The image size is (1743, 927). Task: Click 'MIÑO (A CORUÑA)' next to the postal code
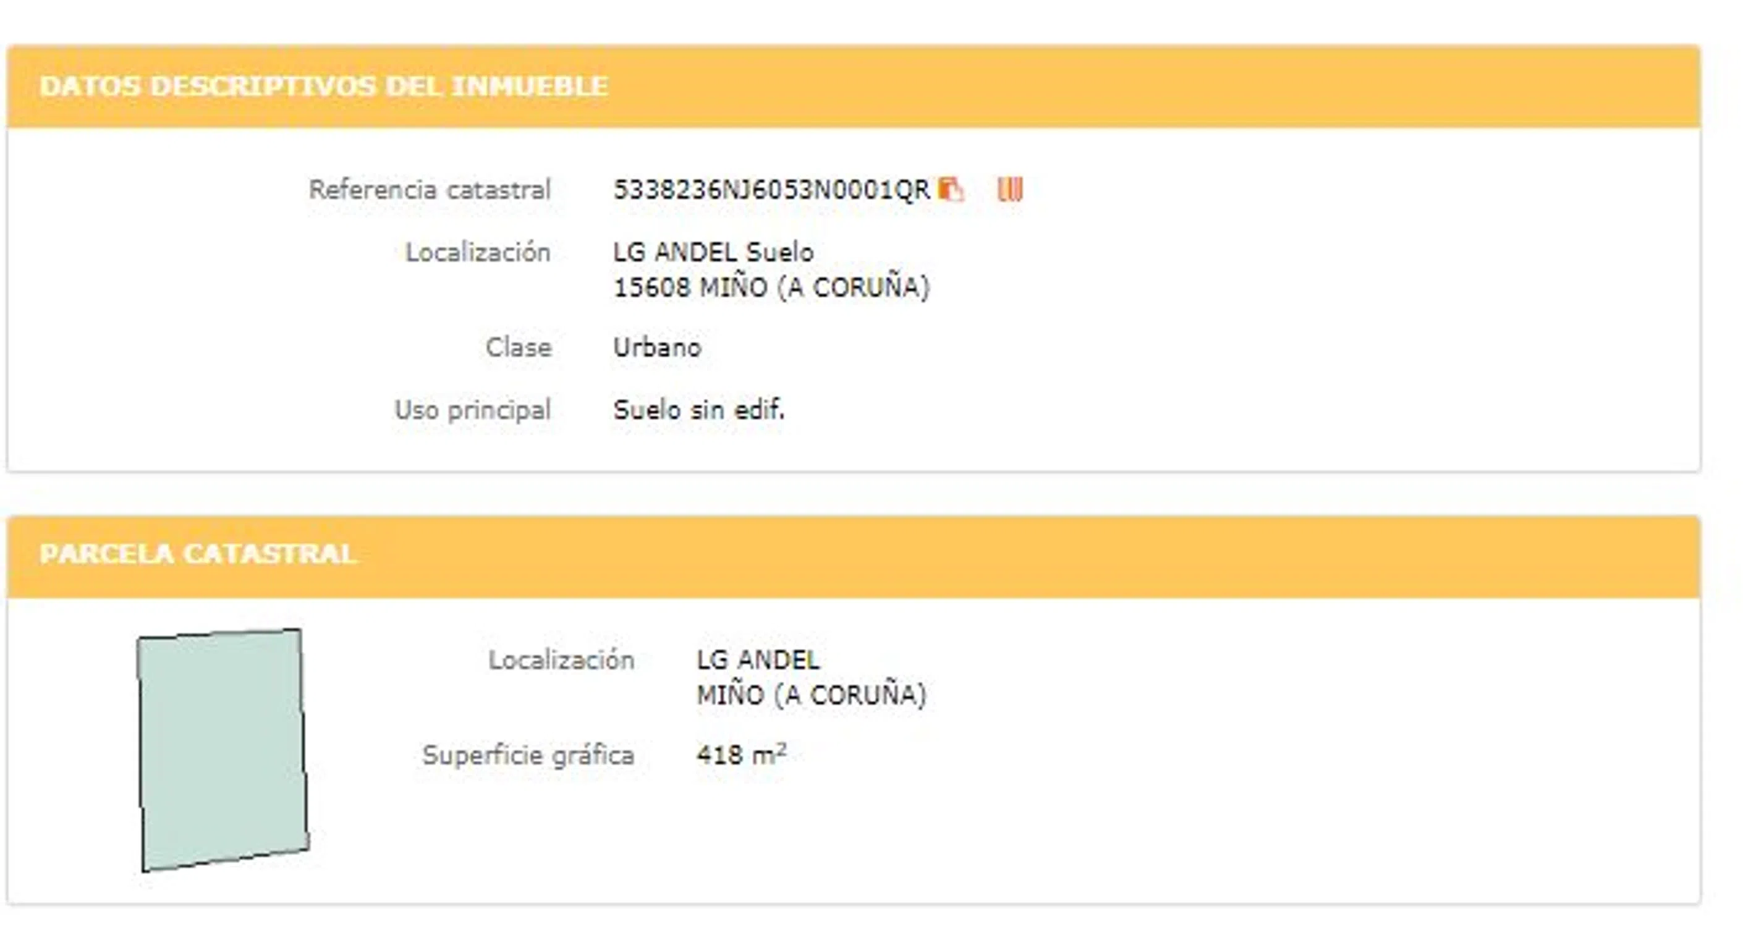[815, 287]
